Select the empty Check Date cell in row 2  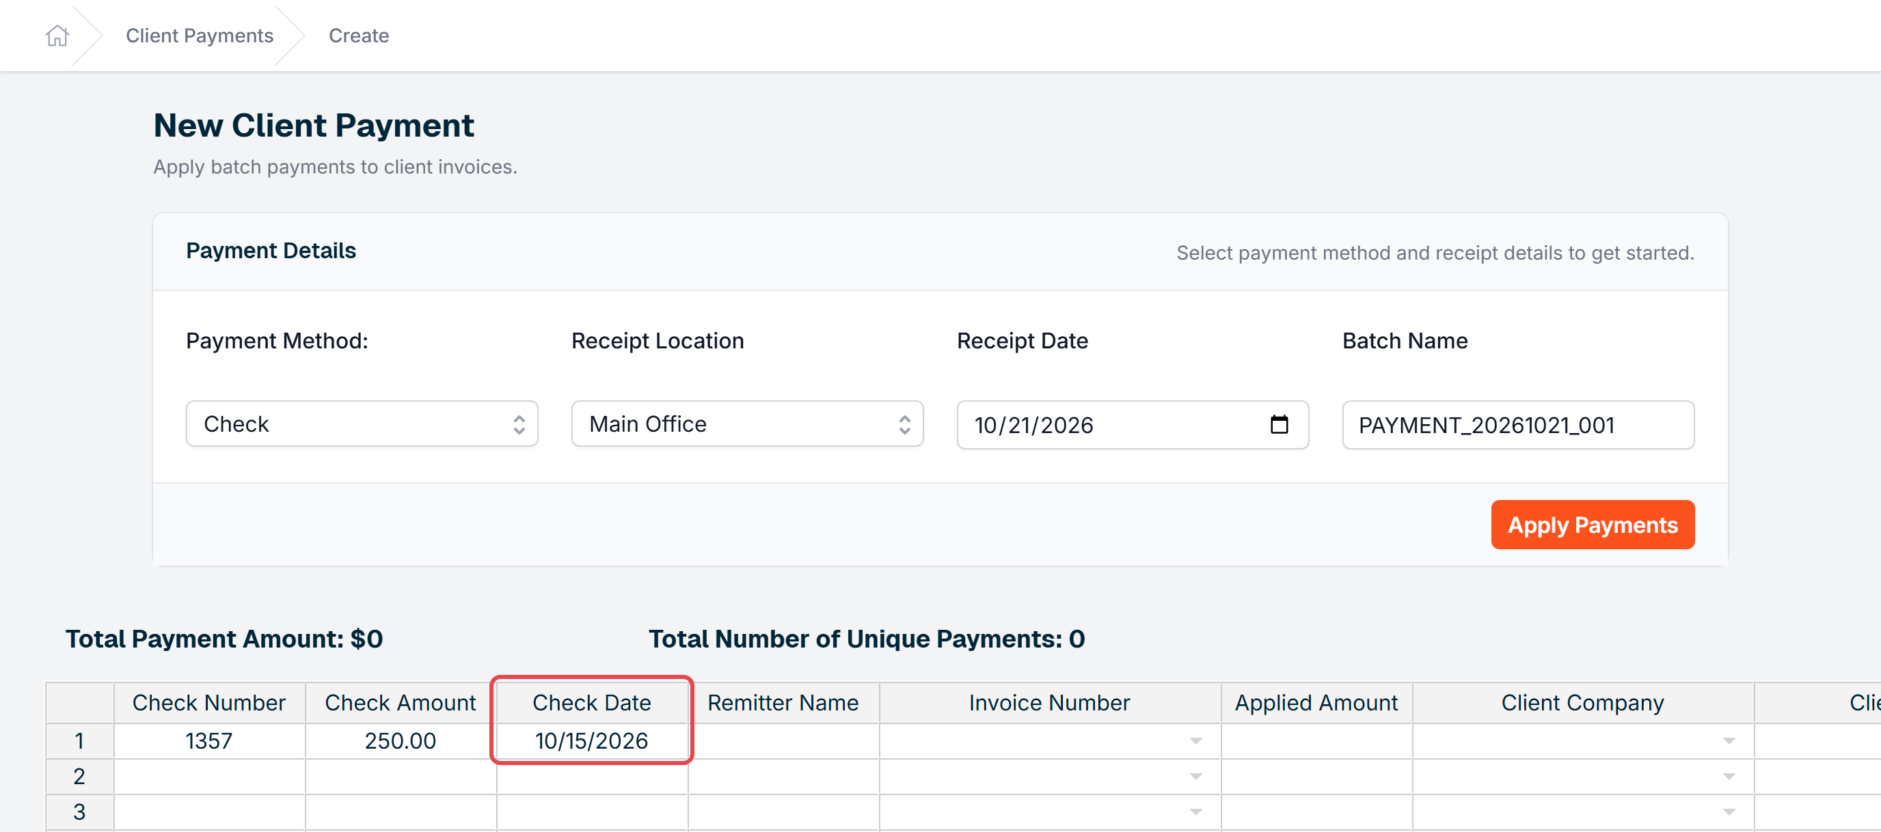[591, 777]
